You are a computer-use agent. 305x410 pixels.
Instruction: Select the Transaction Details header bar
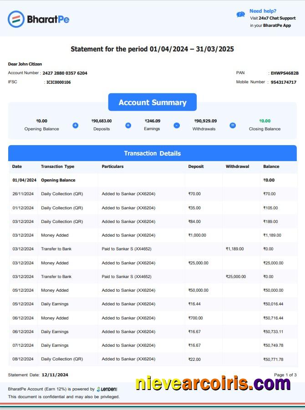[152, 153]
